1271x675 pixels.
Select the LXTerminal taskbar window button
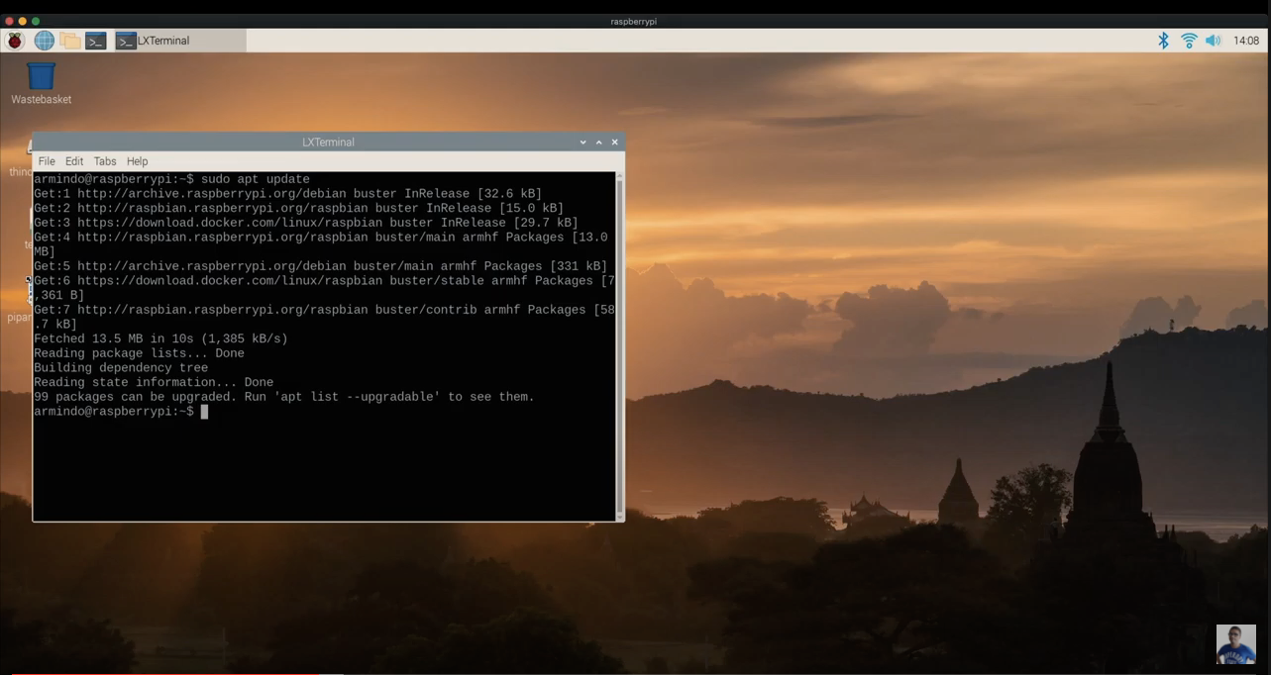point(178,41)
